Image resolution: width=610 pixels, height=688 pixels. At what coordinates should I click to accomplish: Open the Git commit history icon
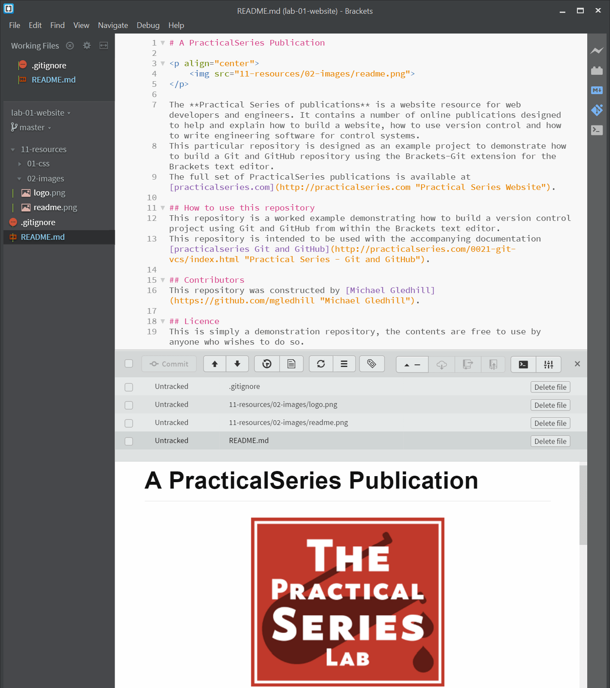tap(267, 364)
